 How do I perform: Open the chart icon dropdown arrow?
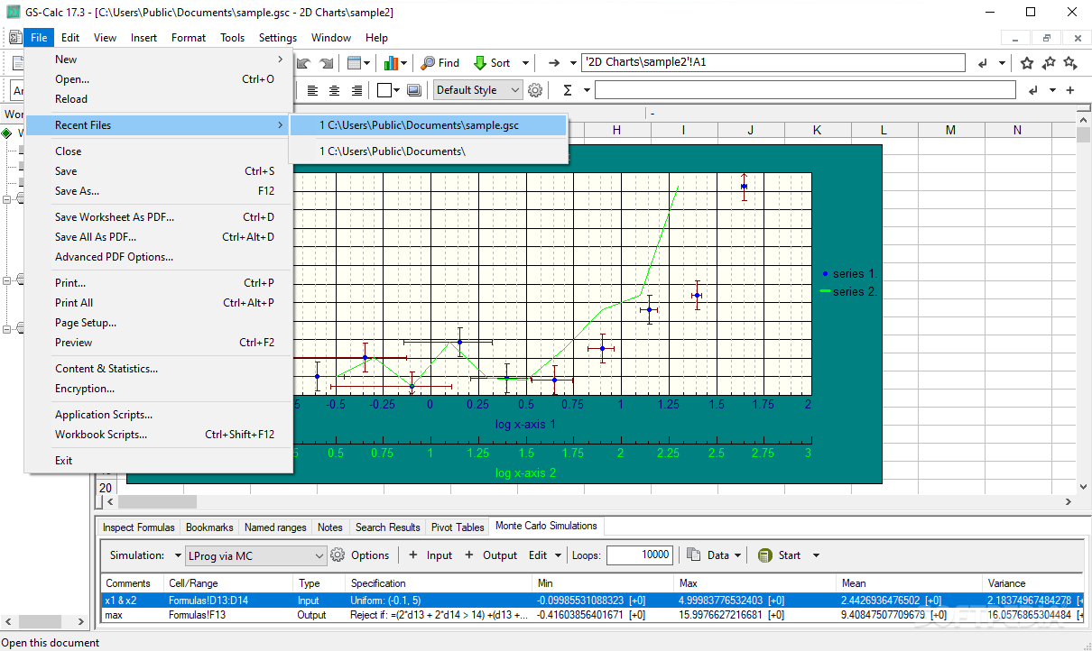point(404,63)
